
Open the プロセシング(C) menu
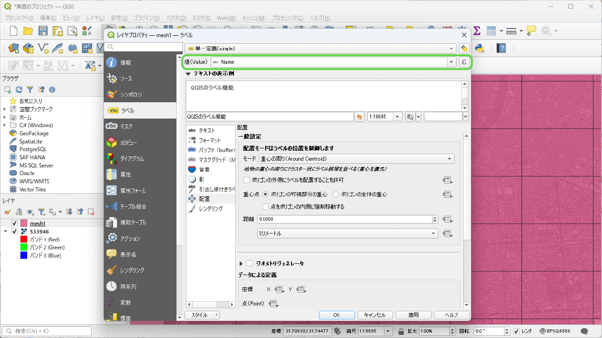click(287, 18)
